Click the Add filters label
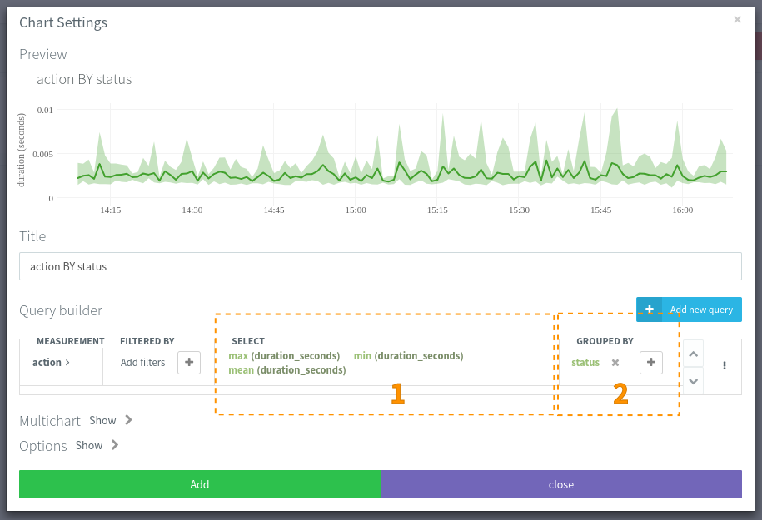762x520 pixels. 142,363
